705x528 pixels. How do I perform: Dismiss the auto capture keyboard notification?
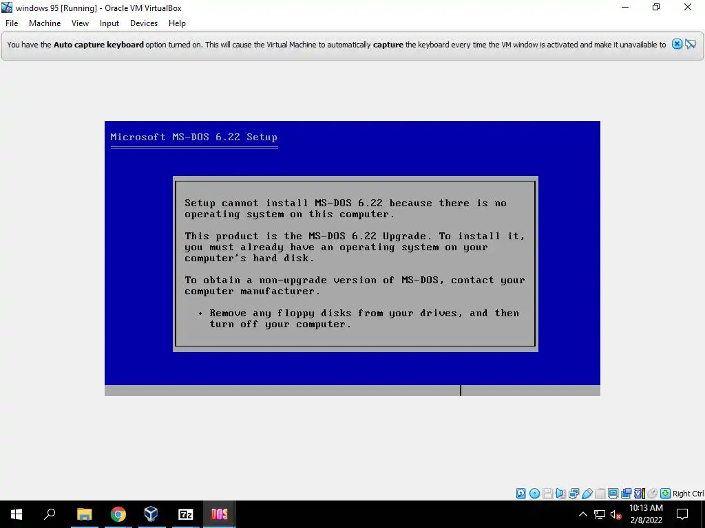[677, 44]
